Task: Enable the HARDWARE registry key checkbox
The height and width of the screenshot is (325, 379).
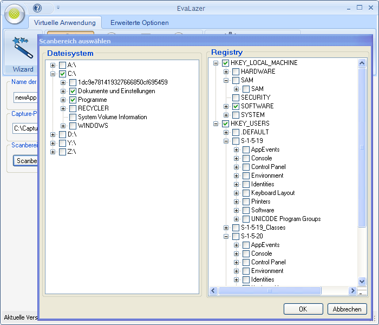Action: click(236, 71)
